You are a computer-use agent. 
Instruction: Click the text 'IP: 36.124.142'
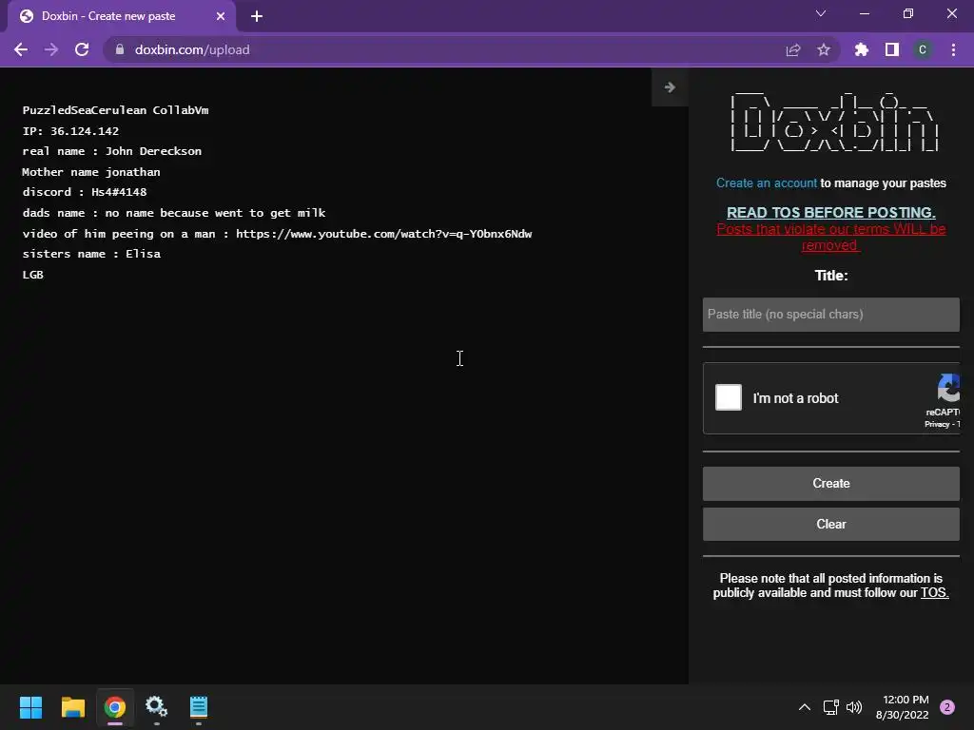70,131
